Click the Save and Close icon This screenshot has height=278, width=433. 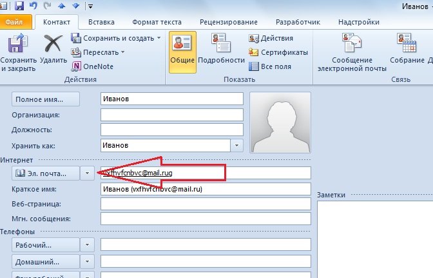tap(19, 45)
